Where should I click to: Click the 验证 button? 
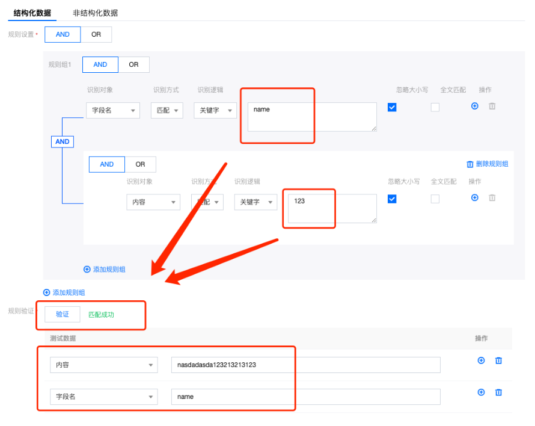(x=63, y=314)
